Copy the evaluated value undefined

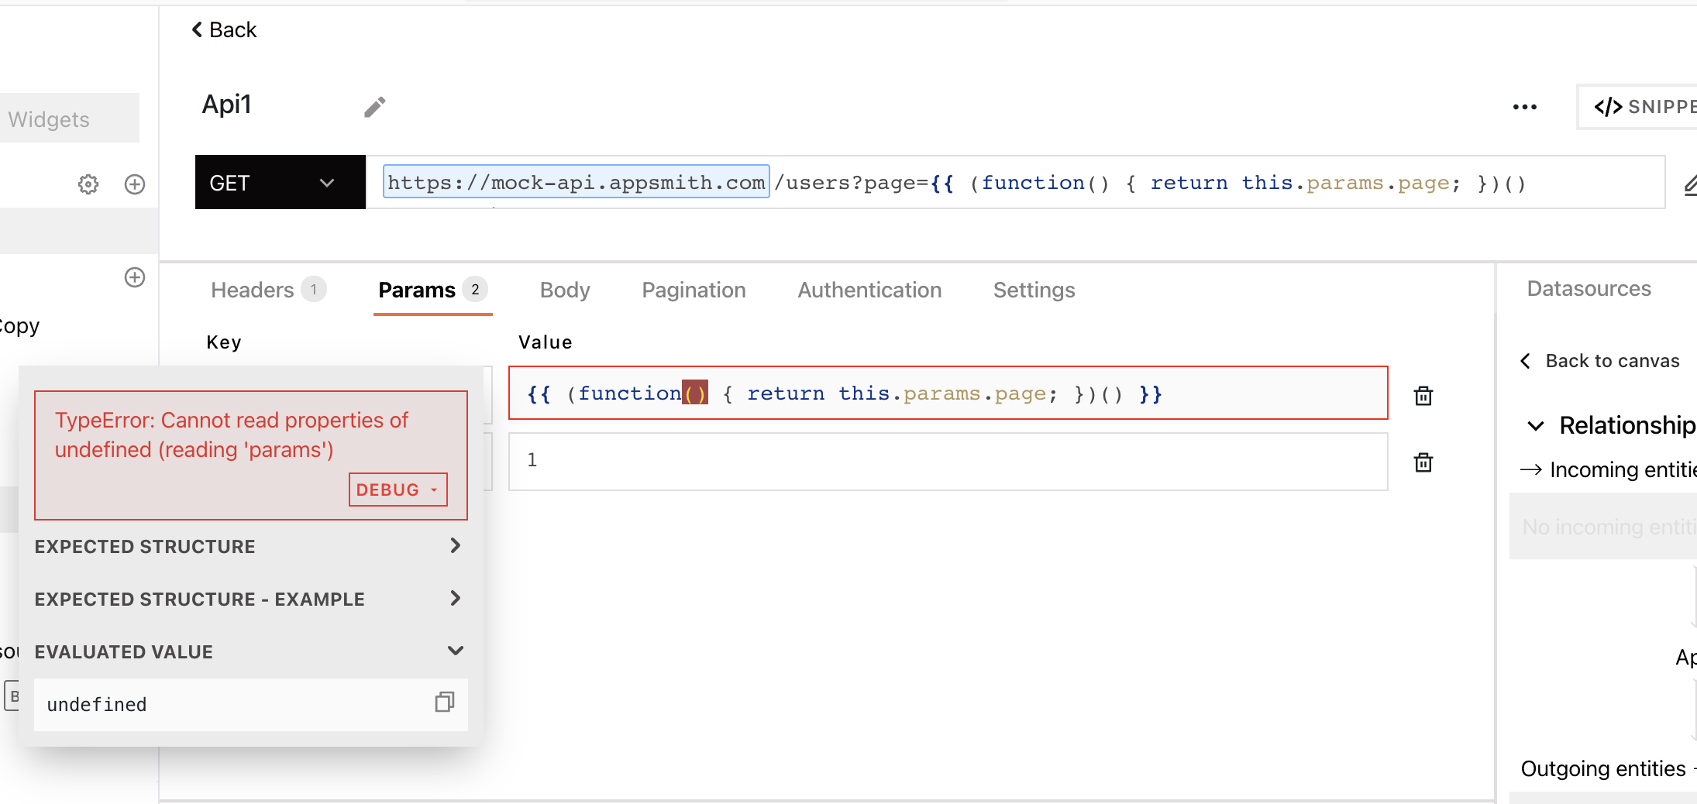coord(444,703)
